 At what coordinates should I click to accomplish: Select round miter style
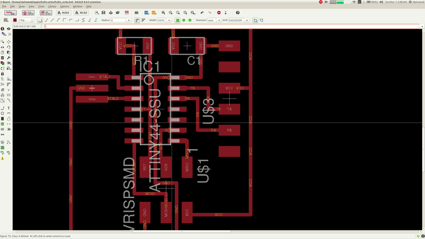point(137,20)
